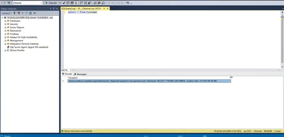Expand Always On High Availability node

coord(5,37)
